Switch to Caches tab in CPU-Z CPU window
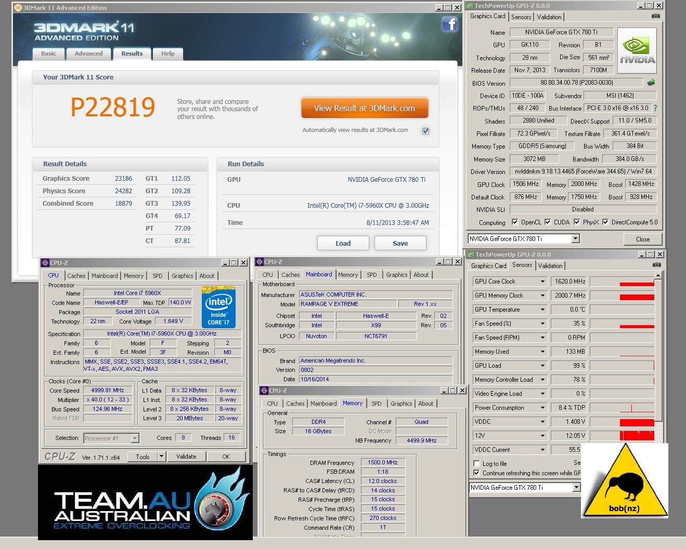The image size is (686, 549). point(76,276)
